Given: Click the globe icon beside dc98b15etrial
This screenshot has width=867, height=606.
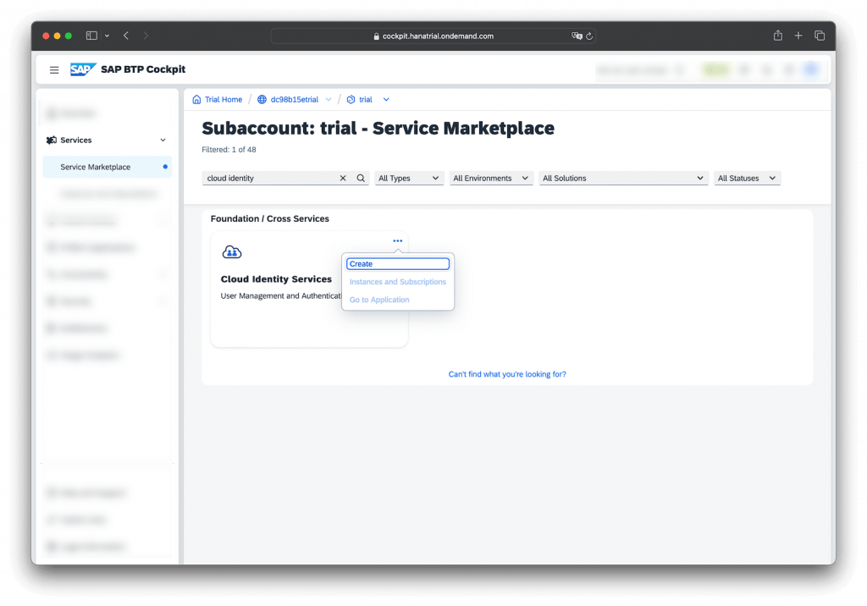Looking at the screenshot, I should (262, 100).
